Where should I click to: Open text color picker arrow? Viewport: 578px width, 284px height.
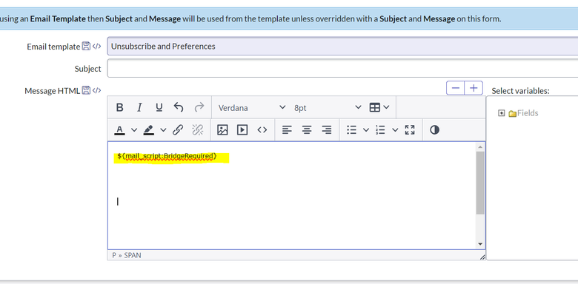pos(134,130)
